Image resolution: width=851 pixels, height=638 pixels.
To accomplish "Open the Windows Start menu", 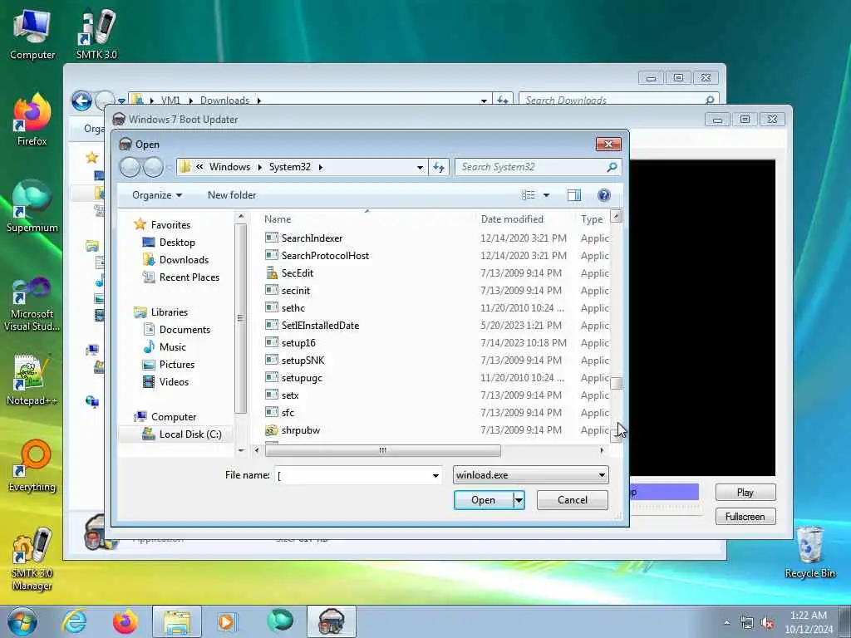I will pos(22,621).
